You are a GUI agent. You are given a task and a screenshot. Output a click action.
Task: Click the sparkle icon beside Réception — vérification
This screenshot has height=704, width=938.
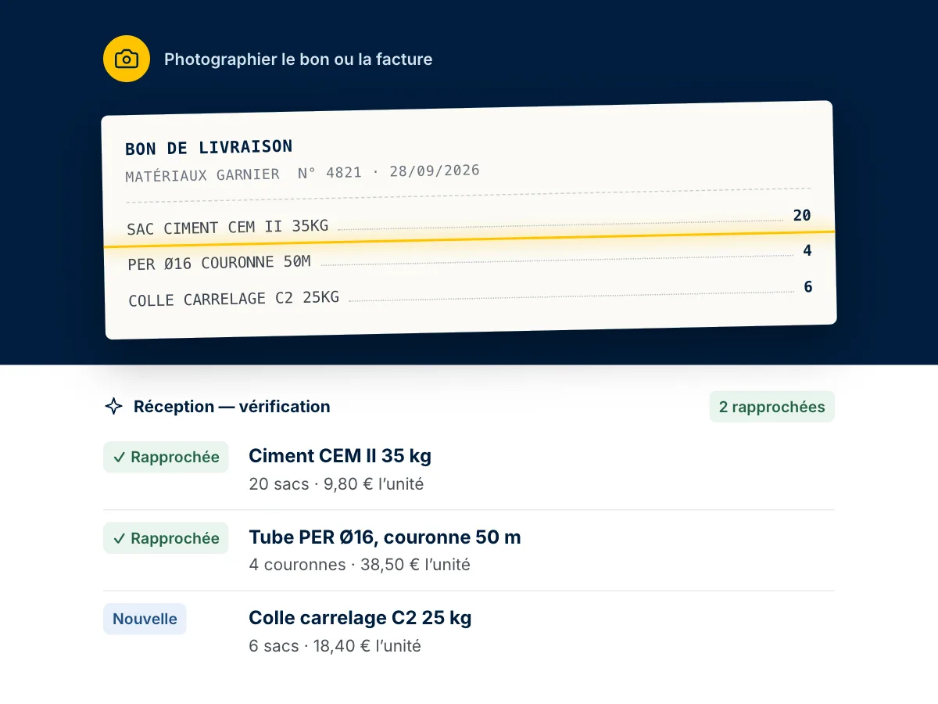click(114, 406)
